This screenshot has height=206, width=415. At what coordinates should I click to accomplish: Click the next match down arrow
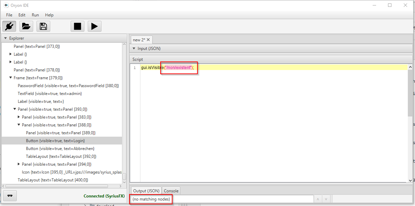pos(326,199)
